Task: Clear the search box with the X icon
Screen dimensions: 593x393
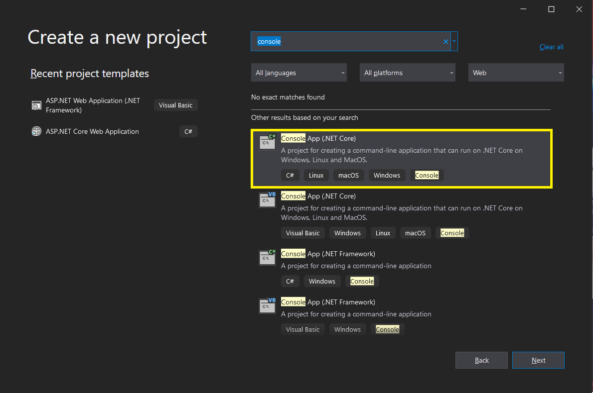Action: coord(445,41)
